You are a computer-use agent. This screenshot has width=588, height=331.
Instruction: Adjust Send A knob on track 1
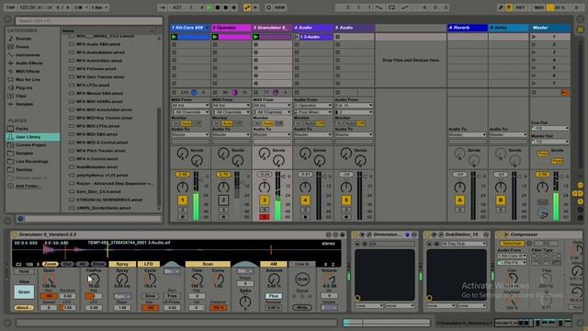tap(183, 154)
